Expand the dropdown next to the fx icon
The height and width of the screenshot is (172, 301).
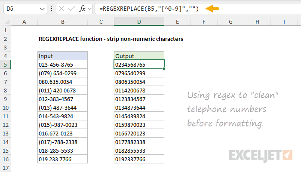[89, 9]
